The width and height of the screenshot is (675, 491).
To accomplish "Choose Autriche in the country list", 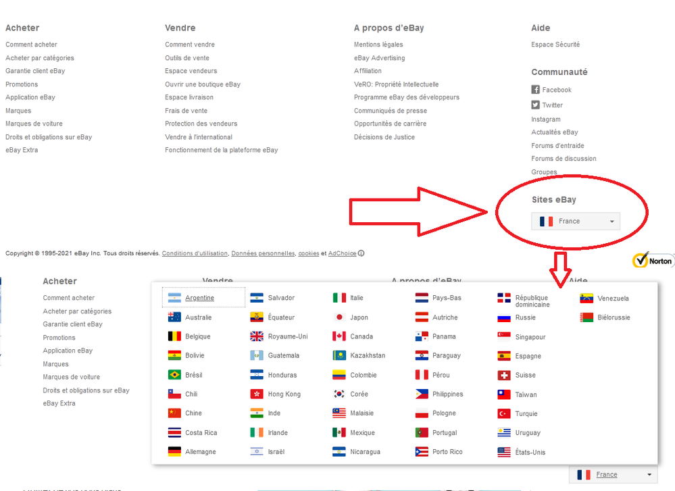I will [x=445, y=317].
